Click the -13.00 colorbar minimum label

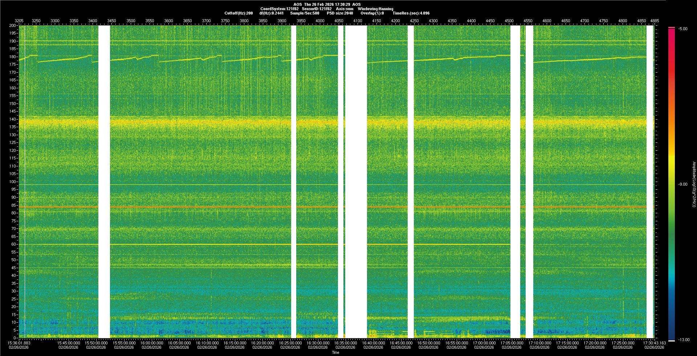682,340
